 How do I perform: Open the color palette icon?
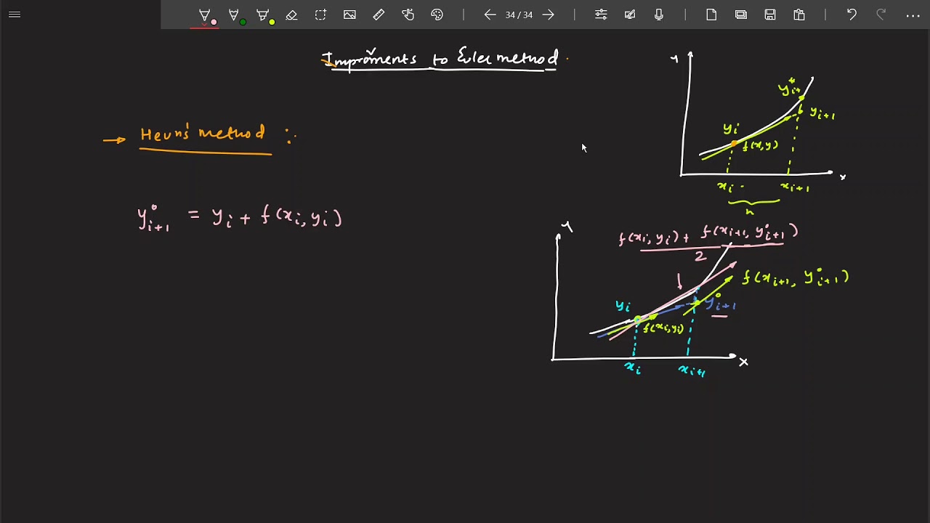point(437,15)
